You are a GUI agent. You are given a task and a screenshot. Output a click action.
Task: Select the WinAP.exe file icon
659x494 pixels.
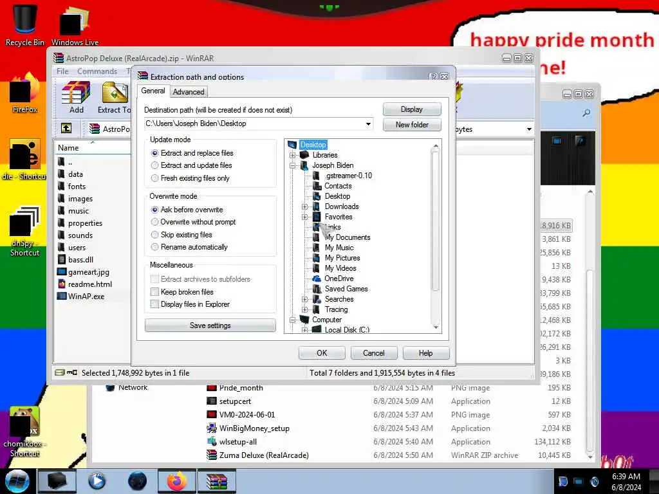(61, 296)
